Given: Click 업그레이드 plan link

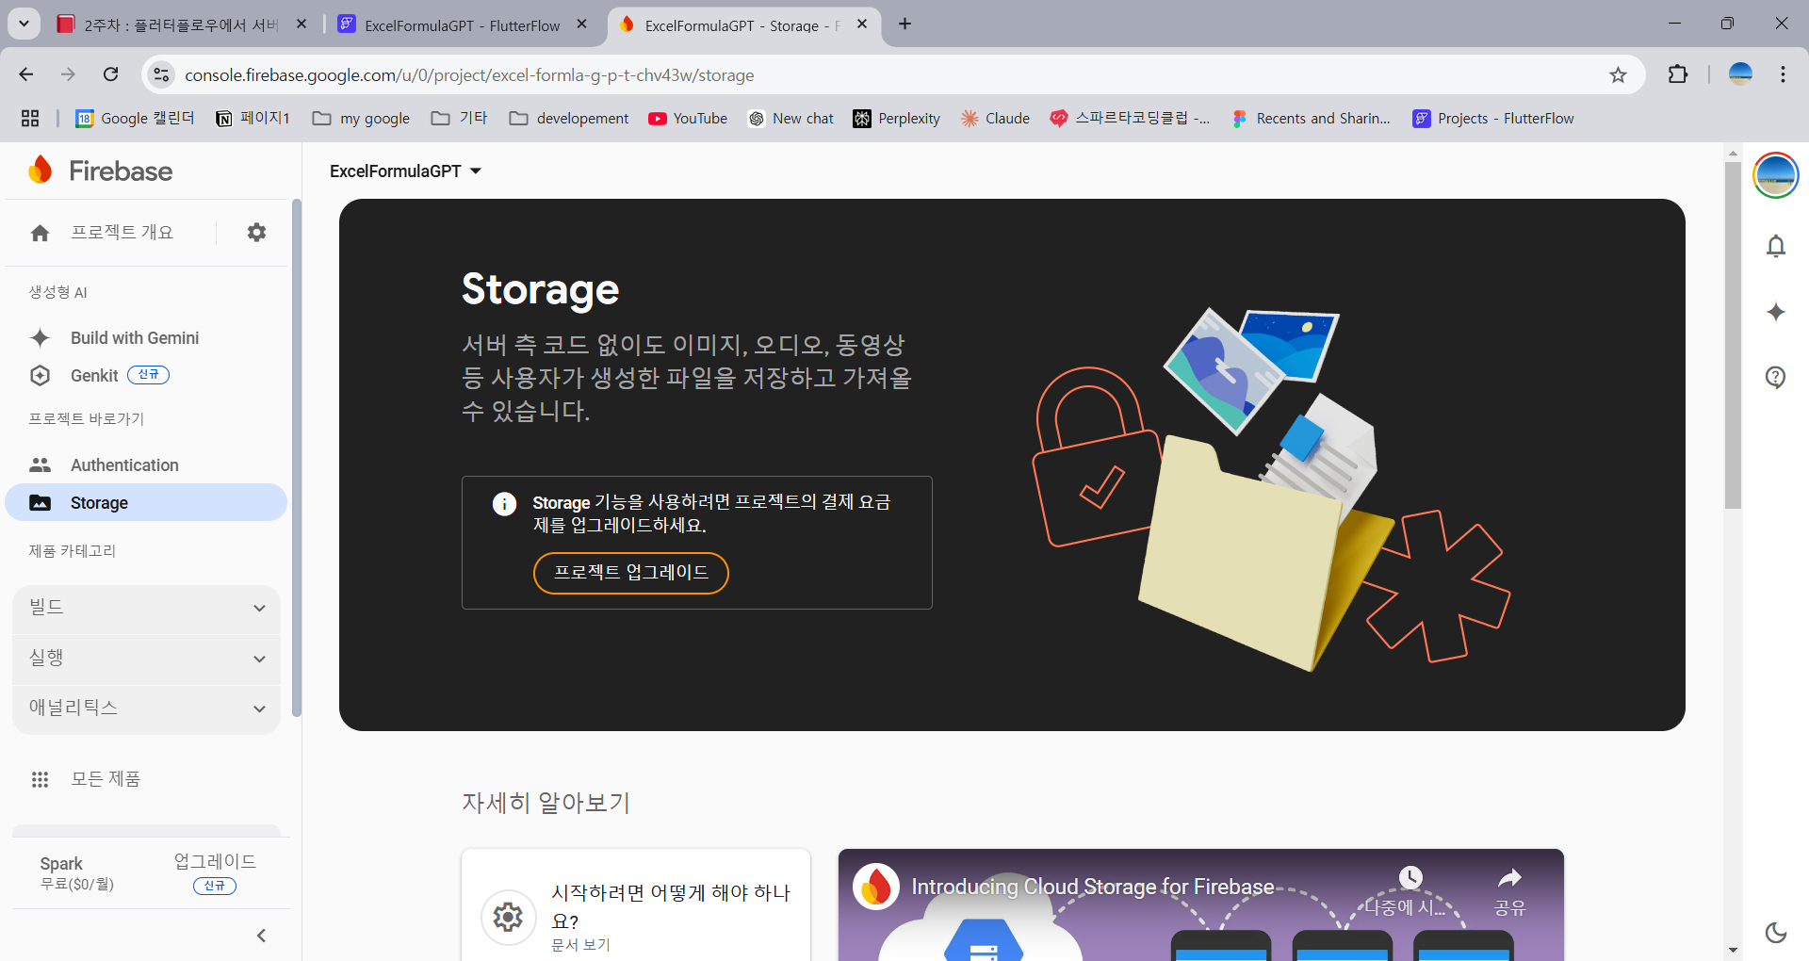Looking at the screenshot, I should (x=215, y=861).
